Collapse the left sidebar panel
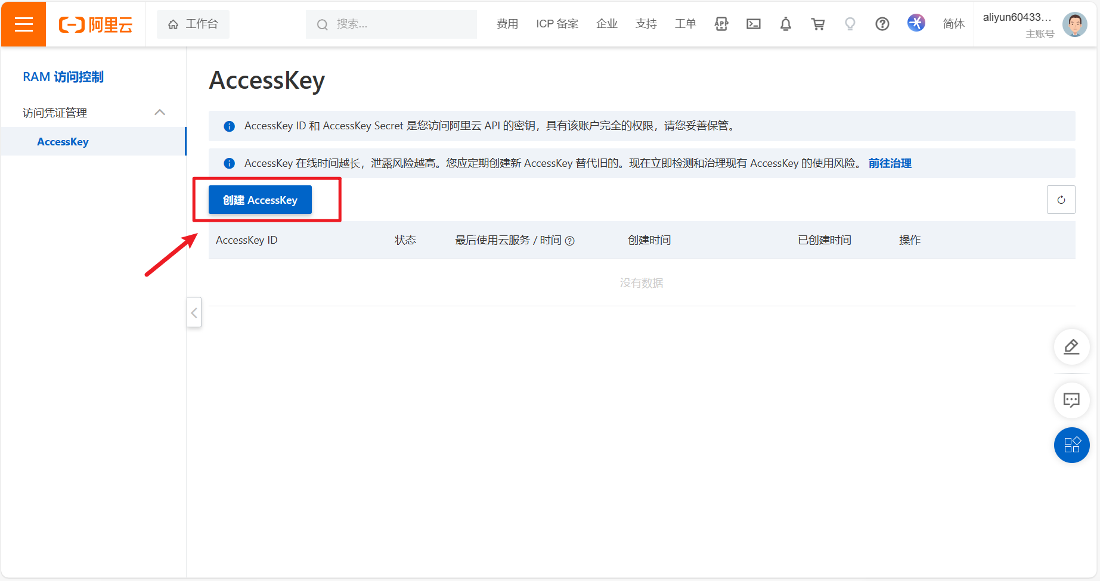 click(x=194, y=312)
